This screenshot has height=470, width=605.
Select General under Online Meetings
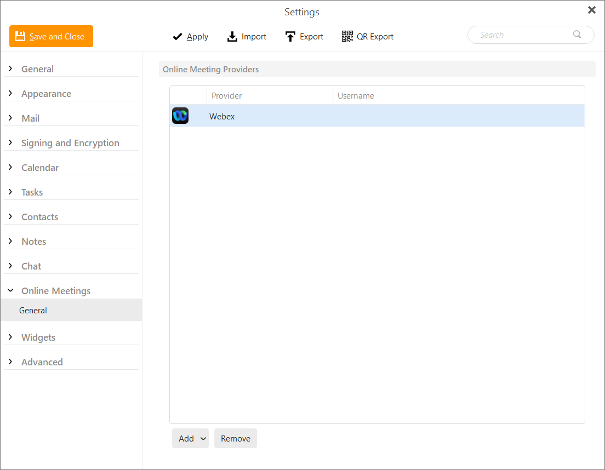point(33,310)
